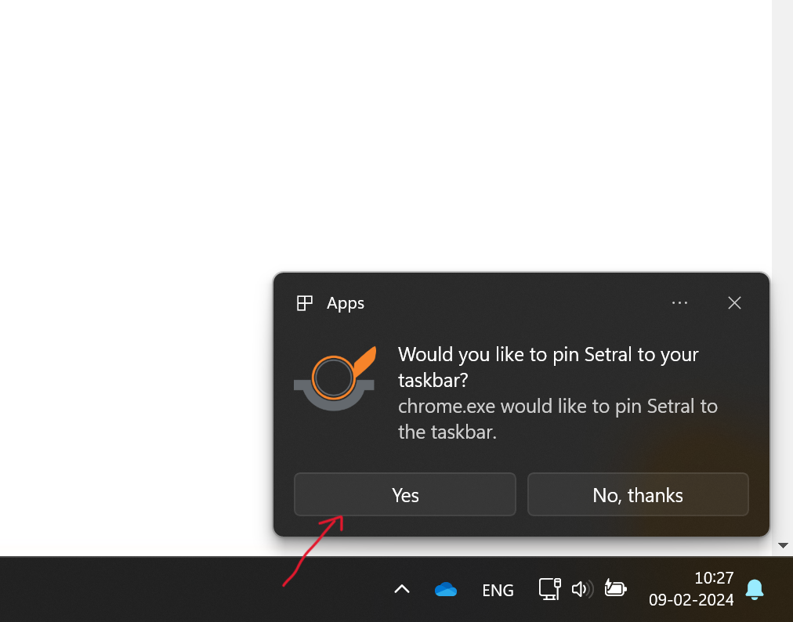The image size is (793, 622).
Task: Confirm pinning Setral by clicking Yes
Action: (404, 494)
